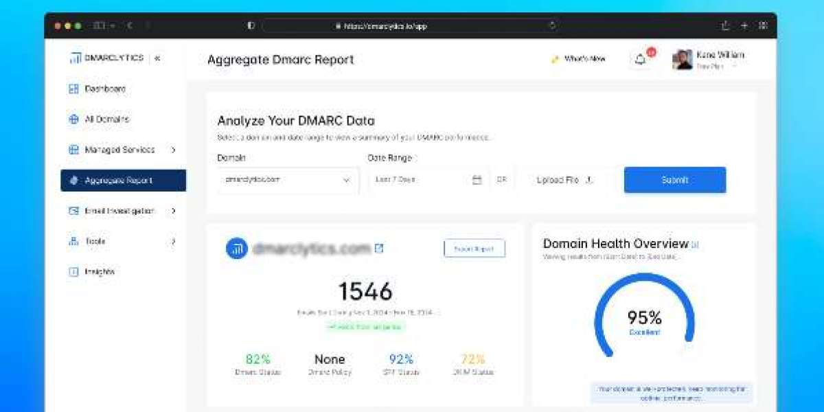Screen dimensions: 824x412
Task: Click the browser share icon
Action: pyautogui.click(x=726, y=25)
